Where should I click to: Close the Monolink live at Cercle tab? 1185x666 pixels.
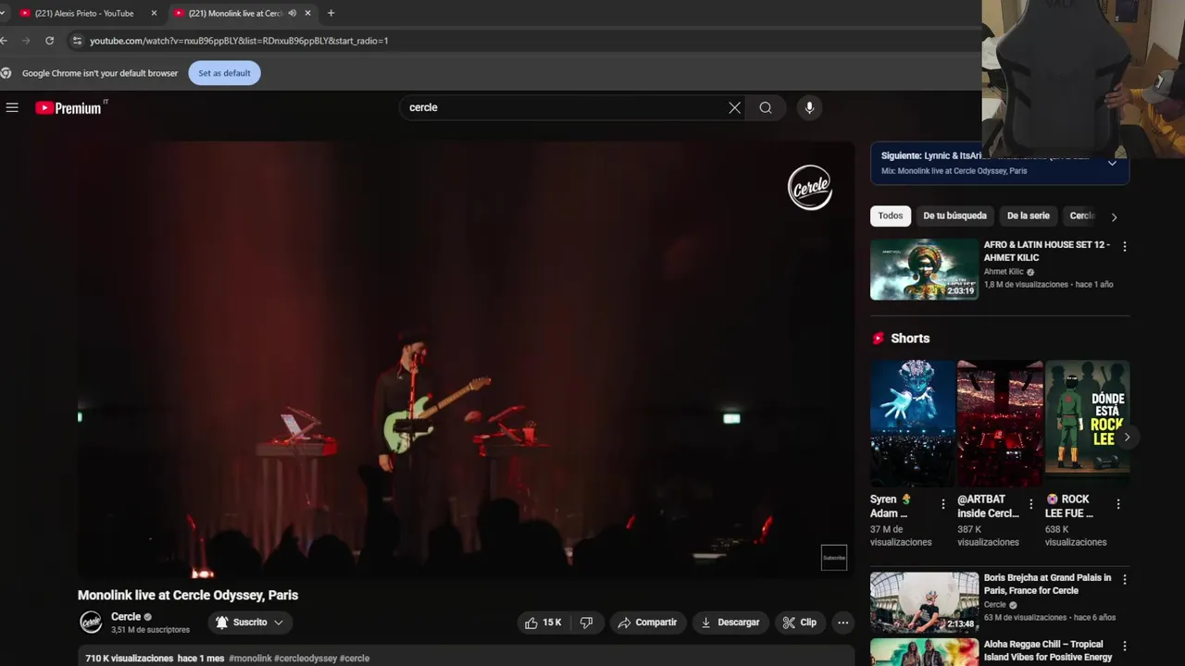[307, 13]
